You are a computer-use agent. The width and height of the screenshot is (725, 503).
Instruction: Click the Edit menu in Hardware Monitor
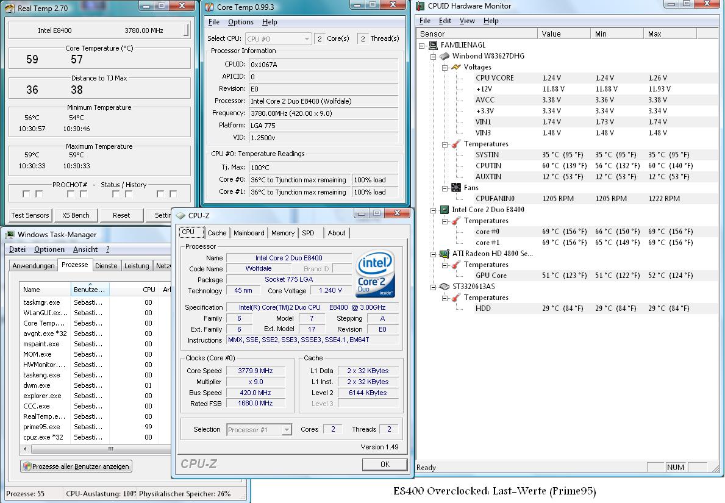coord(445,21)
